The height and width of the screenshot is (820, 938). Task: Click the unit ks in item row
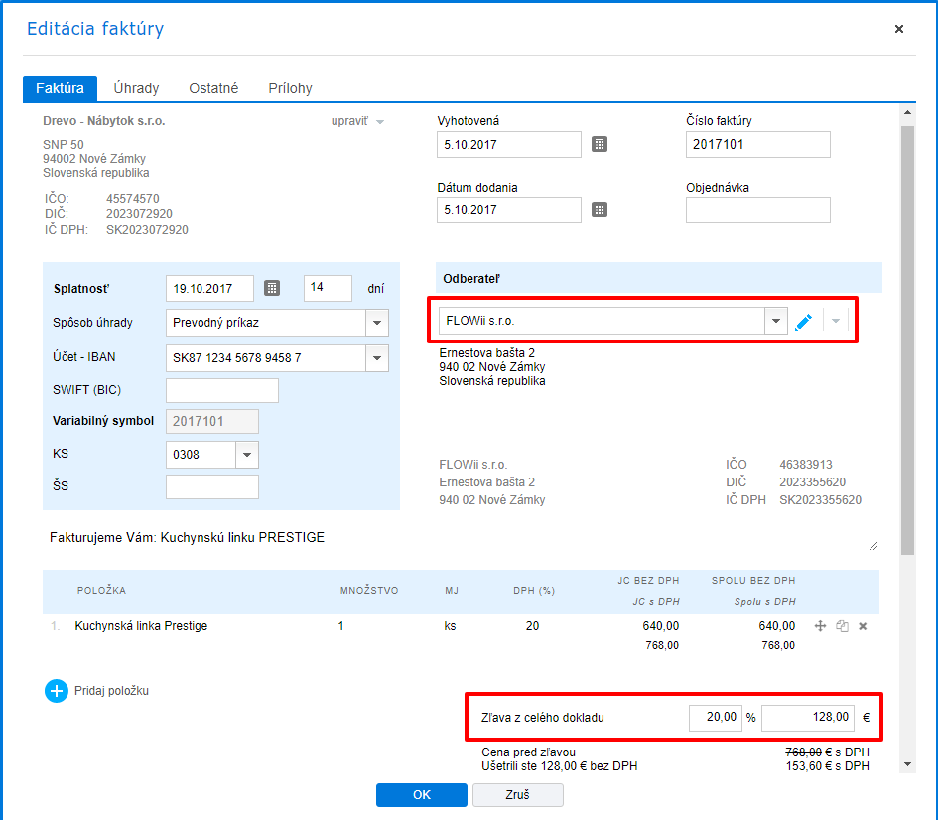(450, 626)
